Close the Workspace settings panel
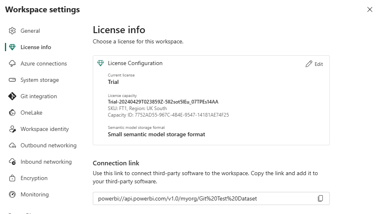Image resolution: width=378 pixels, height=214 pixels. tap(370, 9)
